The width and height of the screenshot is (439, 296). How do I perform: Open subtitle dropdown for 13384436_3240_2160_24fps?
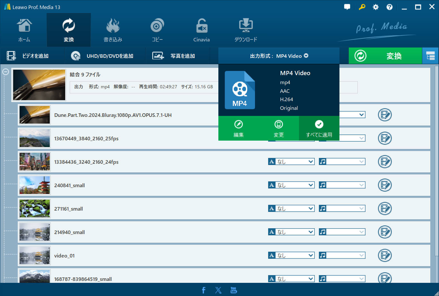point(291,162)
